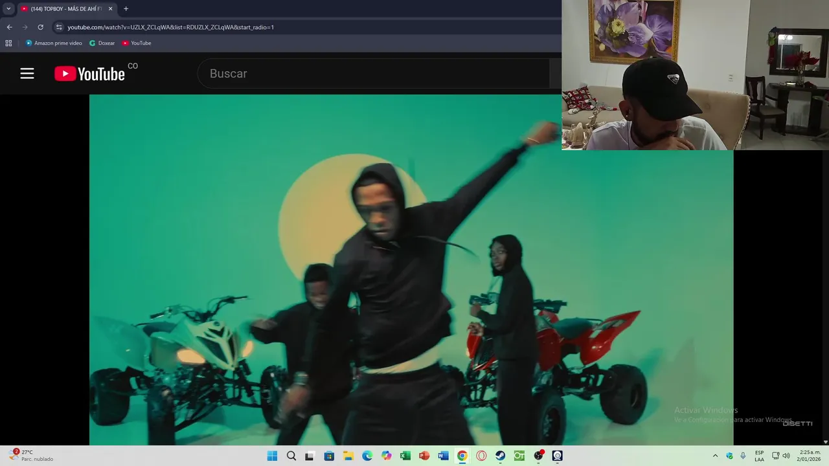Click the playing music video

411,270
